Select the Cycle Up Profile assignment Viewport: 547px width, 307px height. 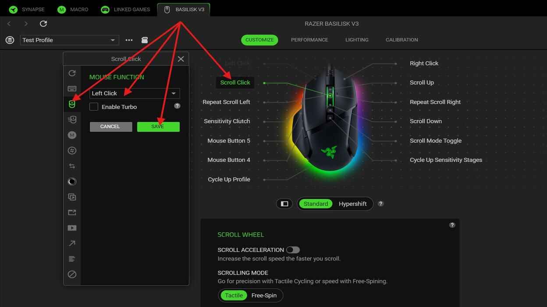(229, 179)
